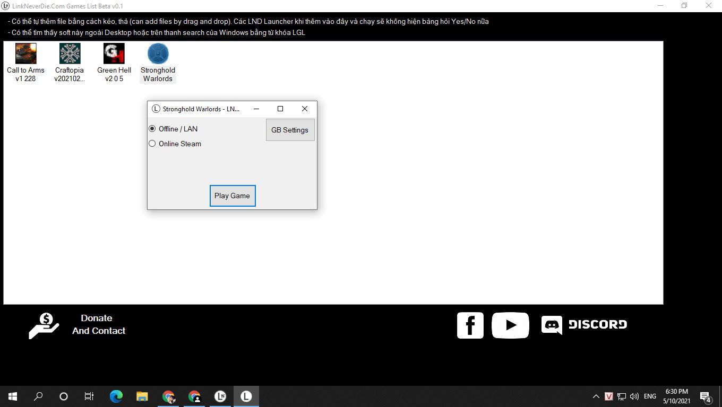Click the Play Game button

pos(233,196)
